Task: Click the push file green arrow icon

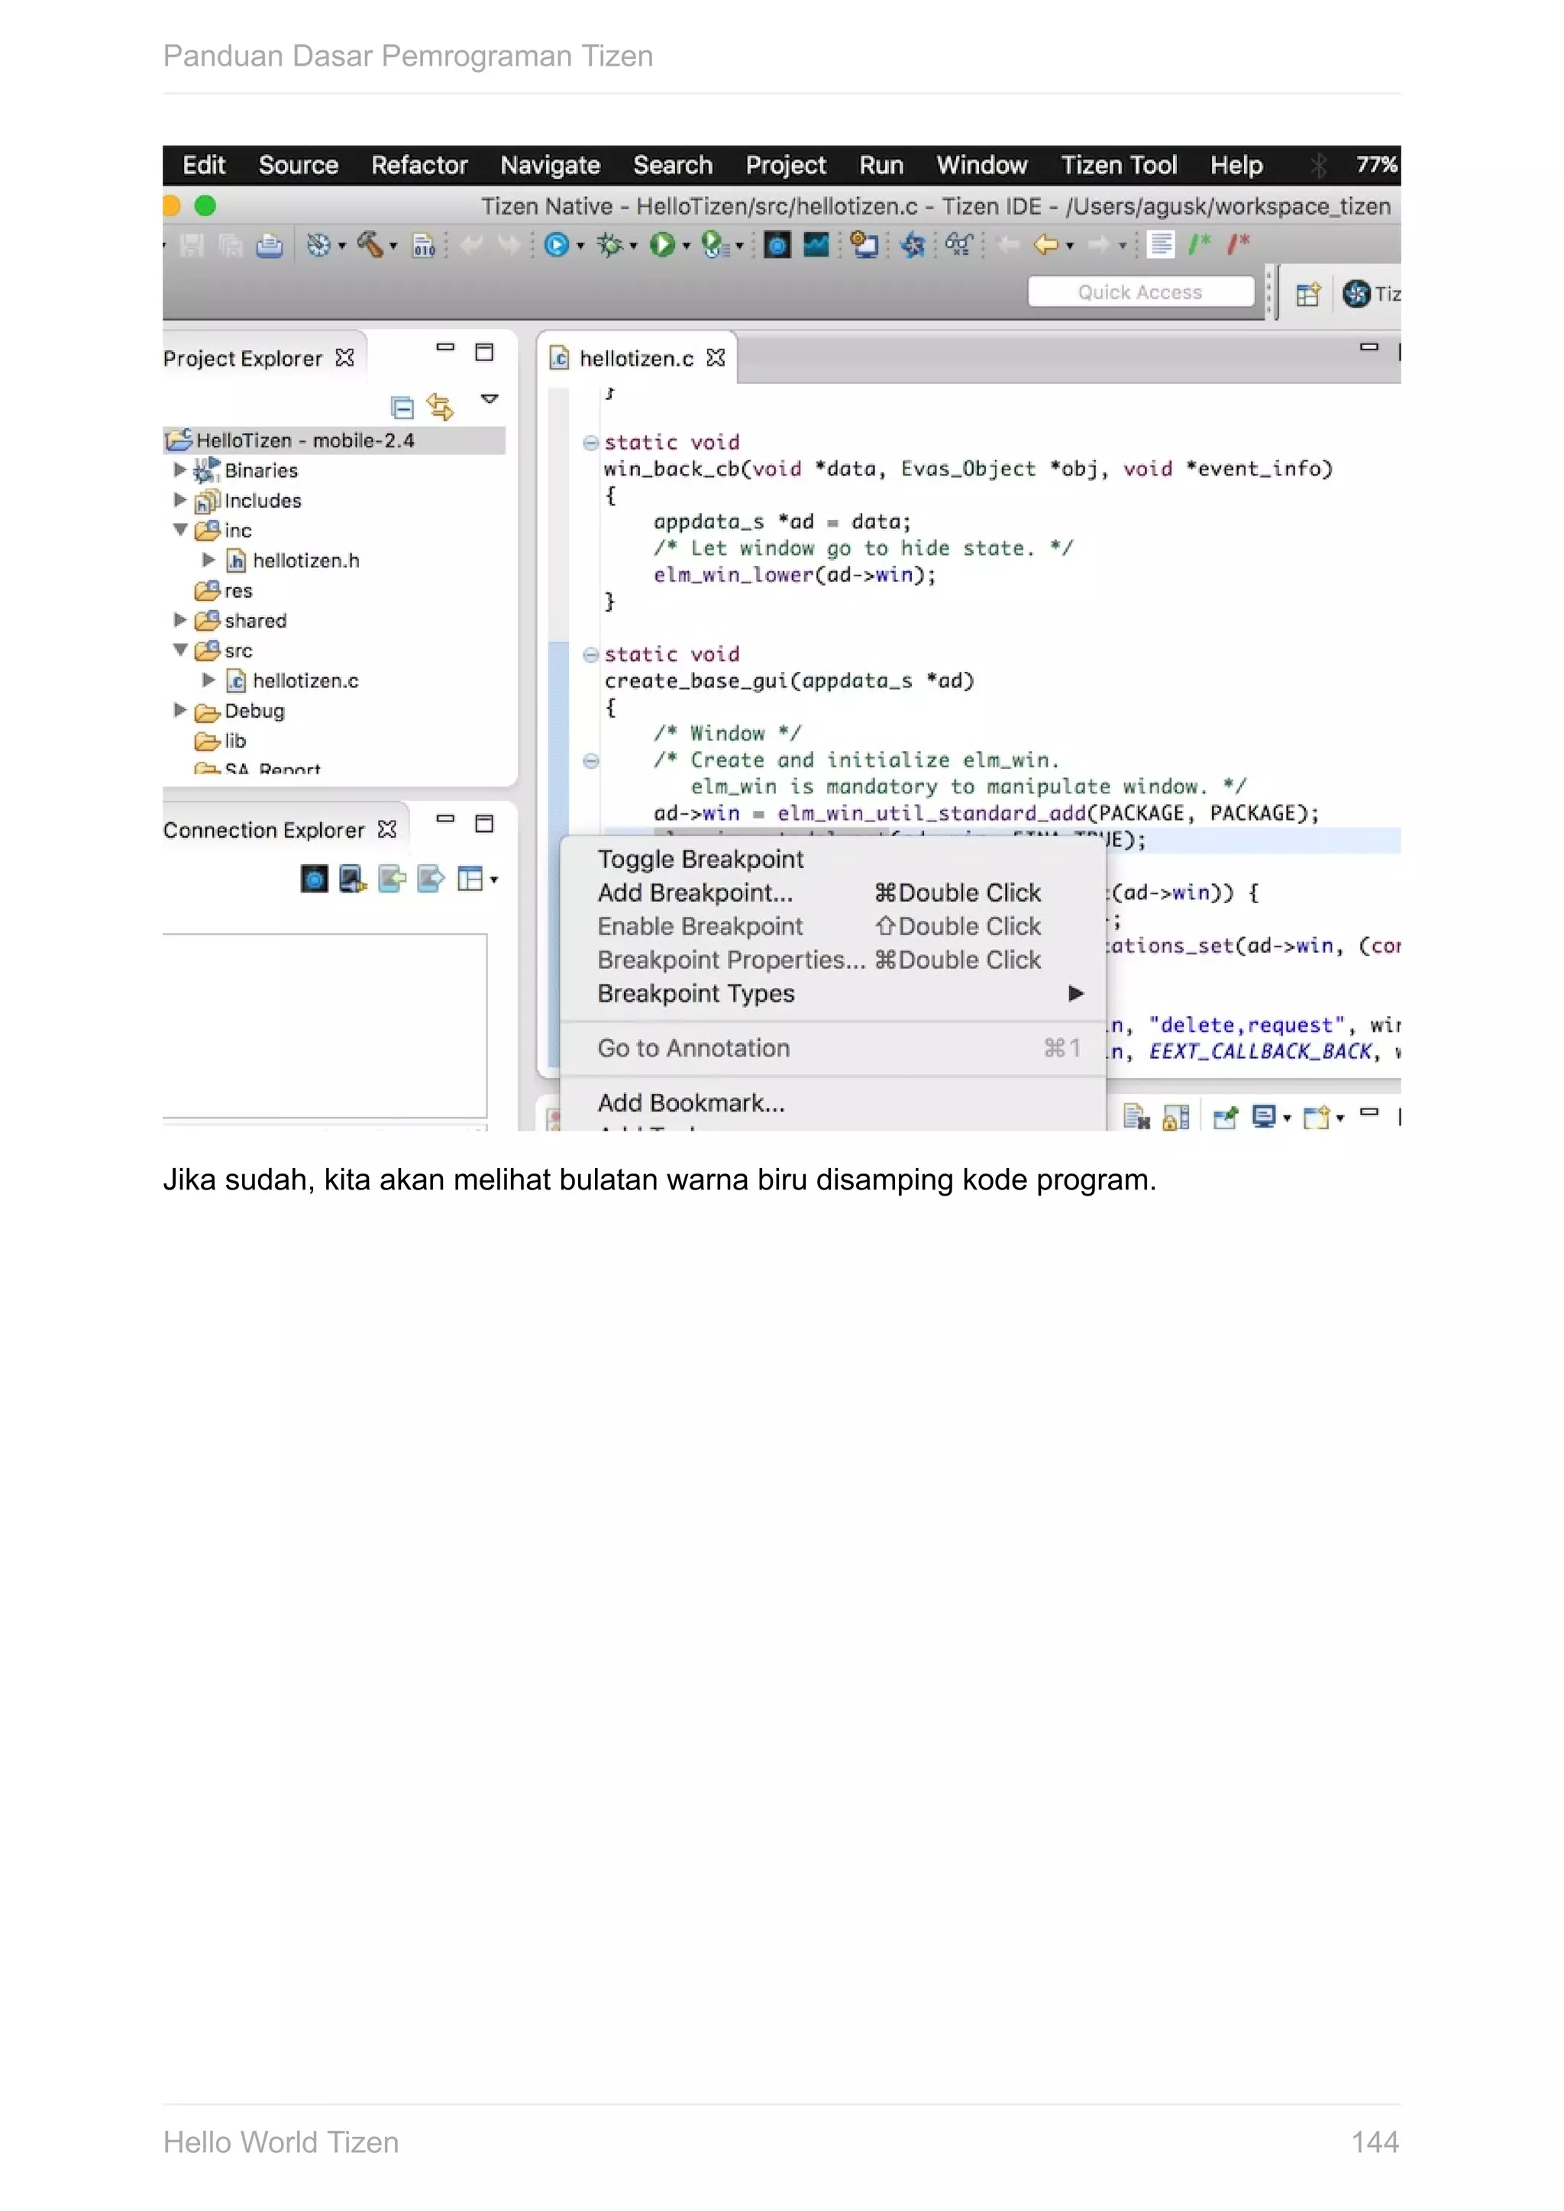Action: (392, 878)
